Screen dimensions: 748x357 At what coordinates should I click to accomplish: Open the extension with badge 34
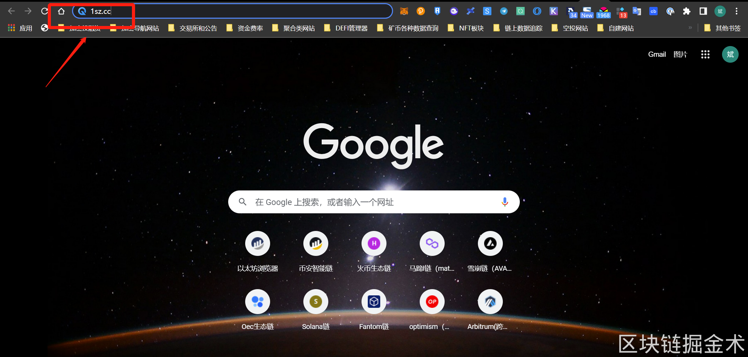click(x=571, y=12)
